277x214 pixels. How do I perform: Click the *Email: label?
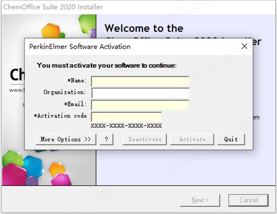(x=75, y=104)
